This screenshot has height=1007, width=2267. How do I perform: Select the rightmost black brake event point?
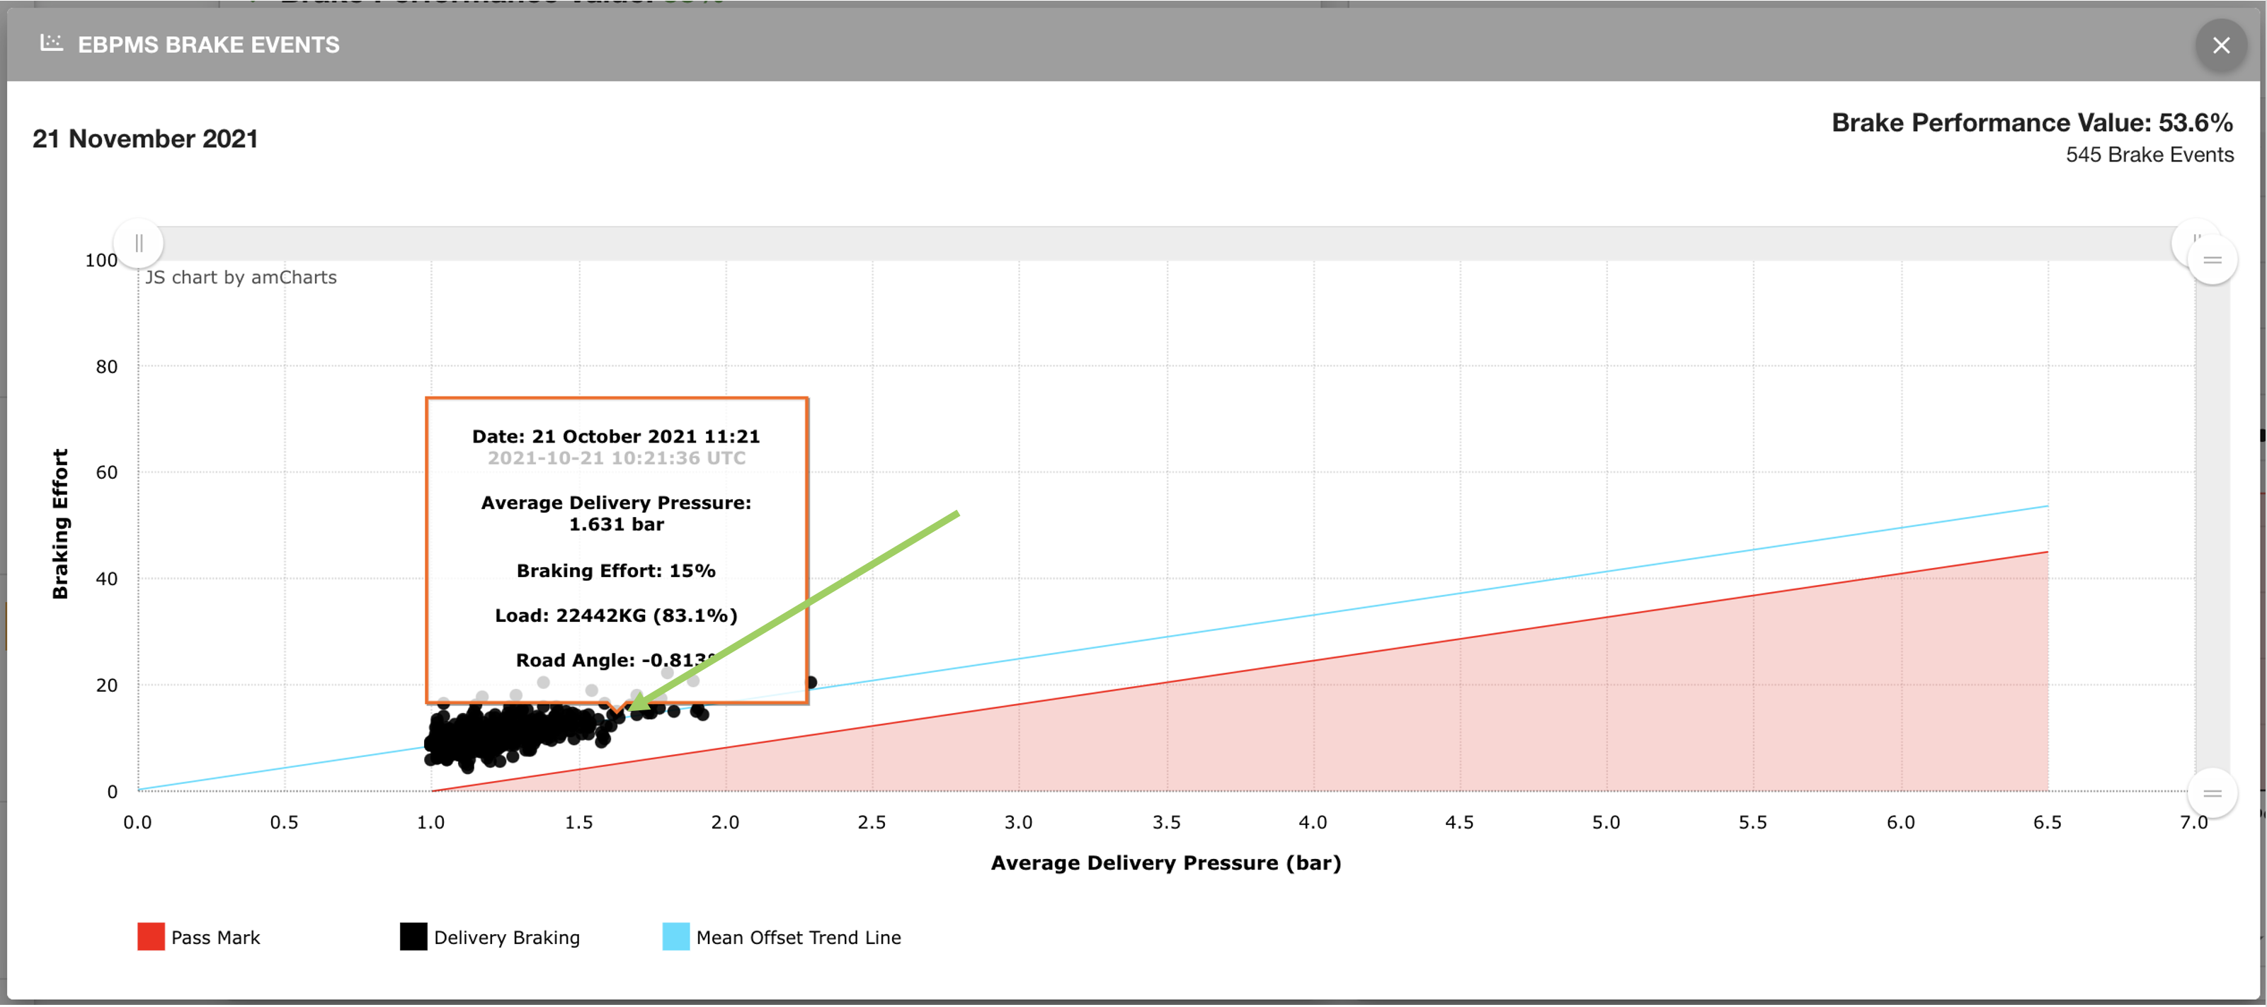coord(811,682)
